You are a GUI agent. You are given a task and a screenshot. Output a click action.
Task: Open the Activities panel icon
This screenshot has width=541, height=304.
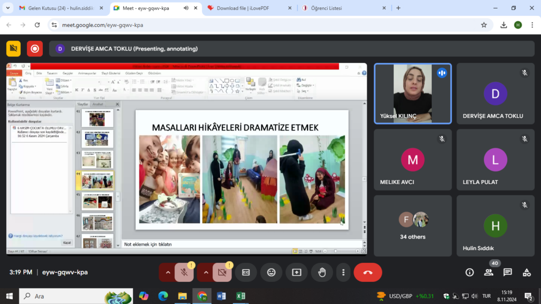coord(526,272)
